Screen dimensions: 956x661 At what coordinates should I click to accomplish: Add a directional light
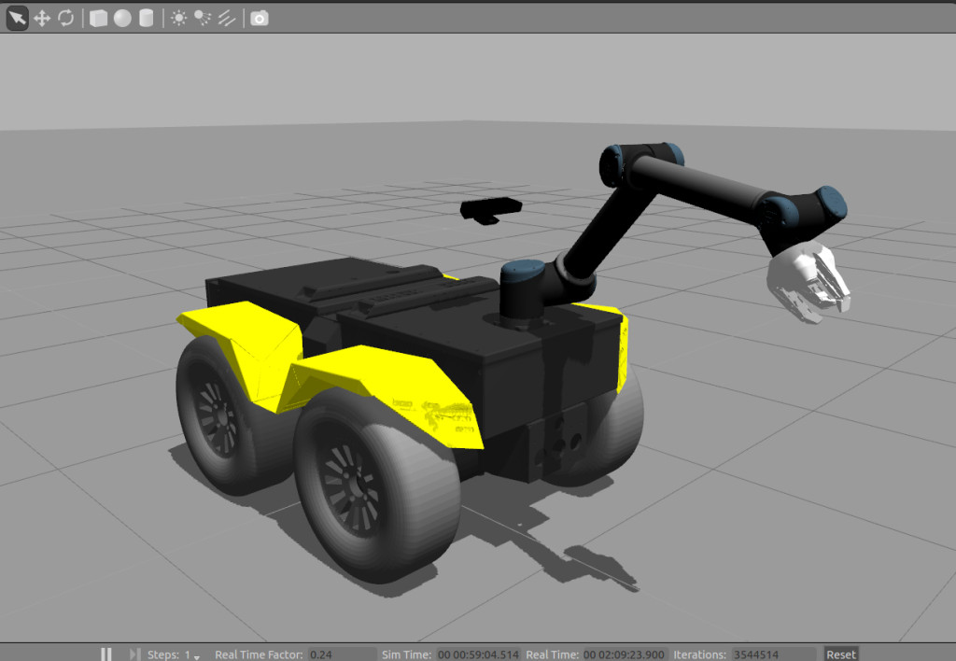(226, 18)
